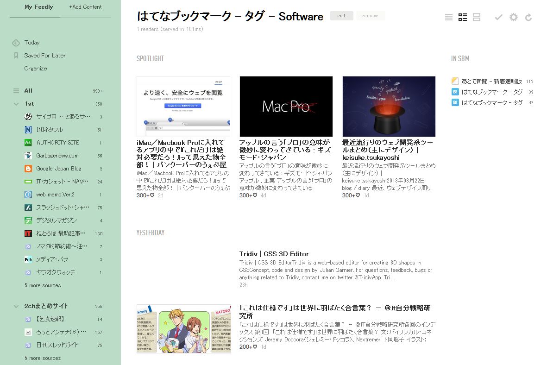Select Saved For Later in sidebar
Viewport: 547px width, 365px height.
tap(45, 56)
